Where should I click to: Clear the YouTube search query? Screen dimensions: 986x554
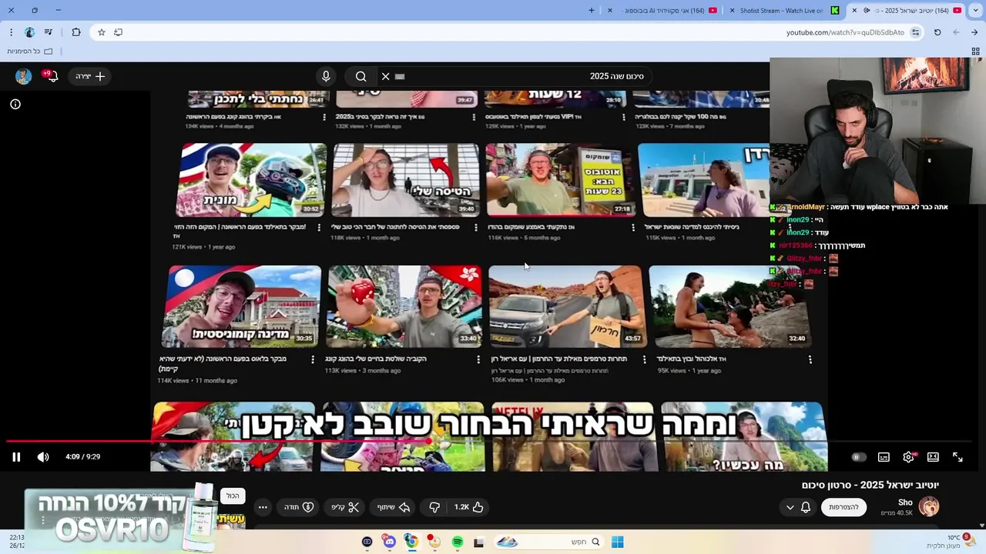(385, 76)
